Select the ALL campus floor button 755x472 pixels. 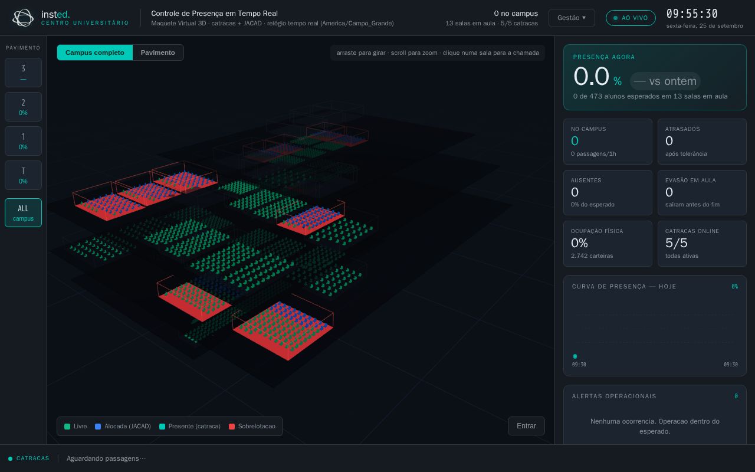[x=23, y=212]
